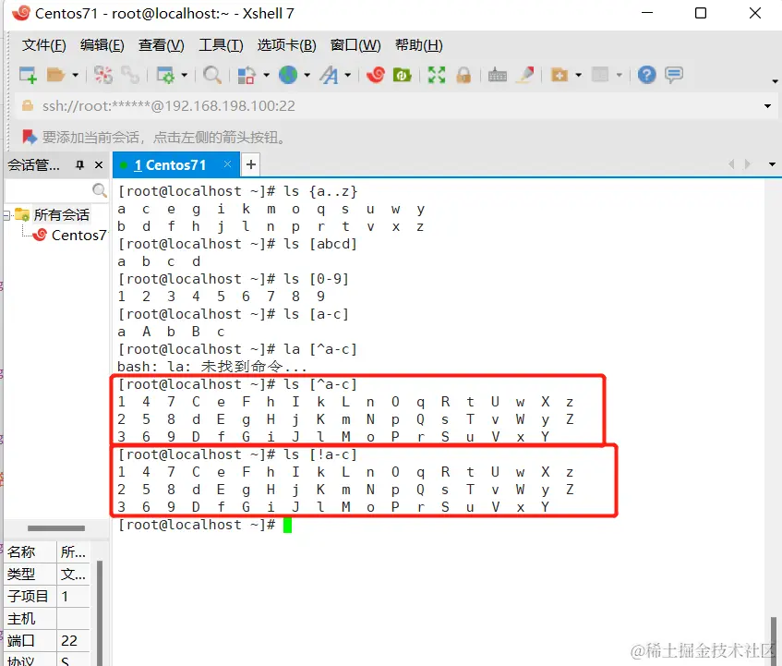Expand the new folder dropdown arrow
782x666 pixels.
579,76
